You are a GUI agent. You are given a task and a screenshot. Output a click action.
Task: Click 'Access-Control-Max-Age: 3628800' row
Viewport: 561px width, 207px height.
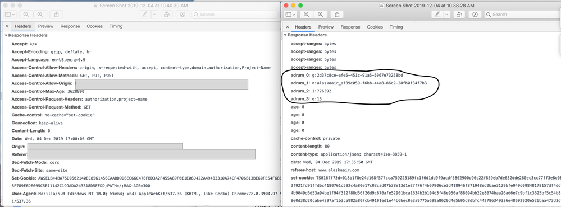coord(48,91)
